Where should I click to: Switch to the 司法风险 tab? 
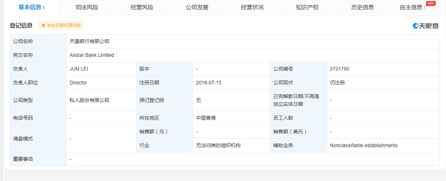click(87, 8)
